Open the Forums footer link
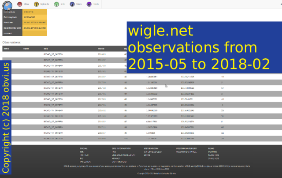This screenshot has height=178, width=282. point(212,152)
